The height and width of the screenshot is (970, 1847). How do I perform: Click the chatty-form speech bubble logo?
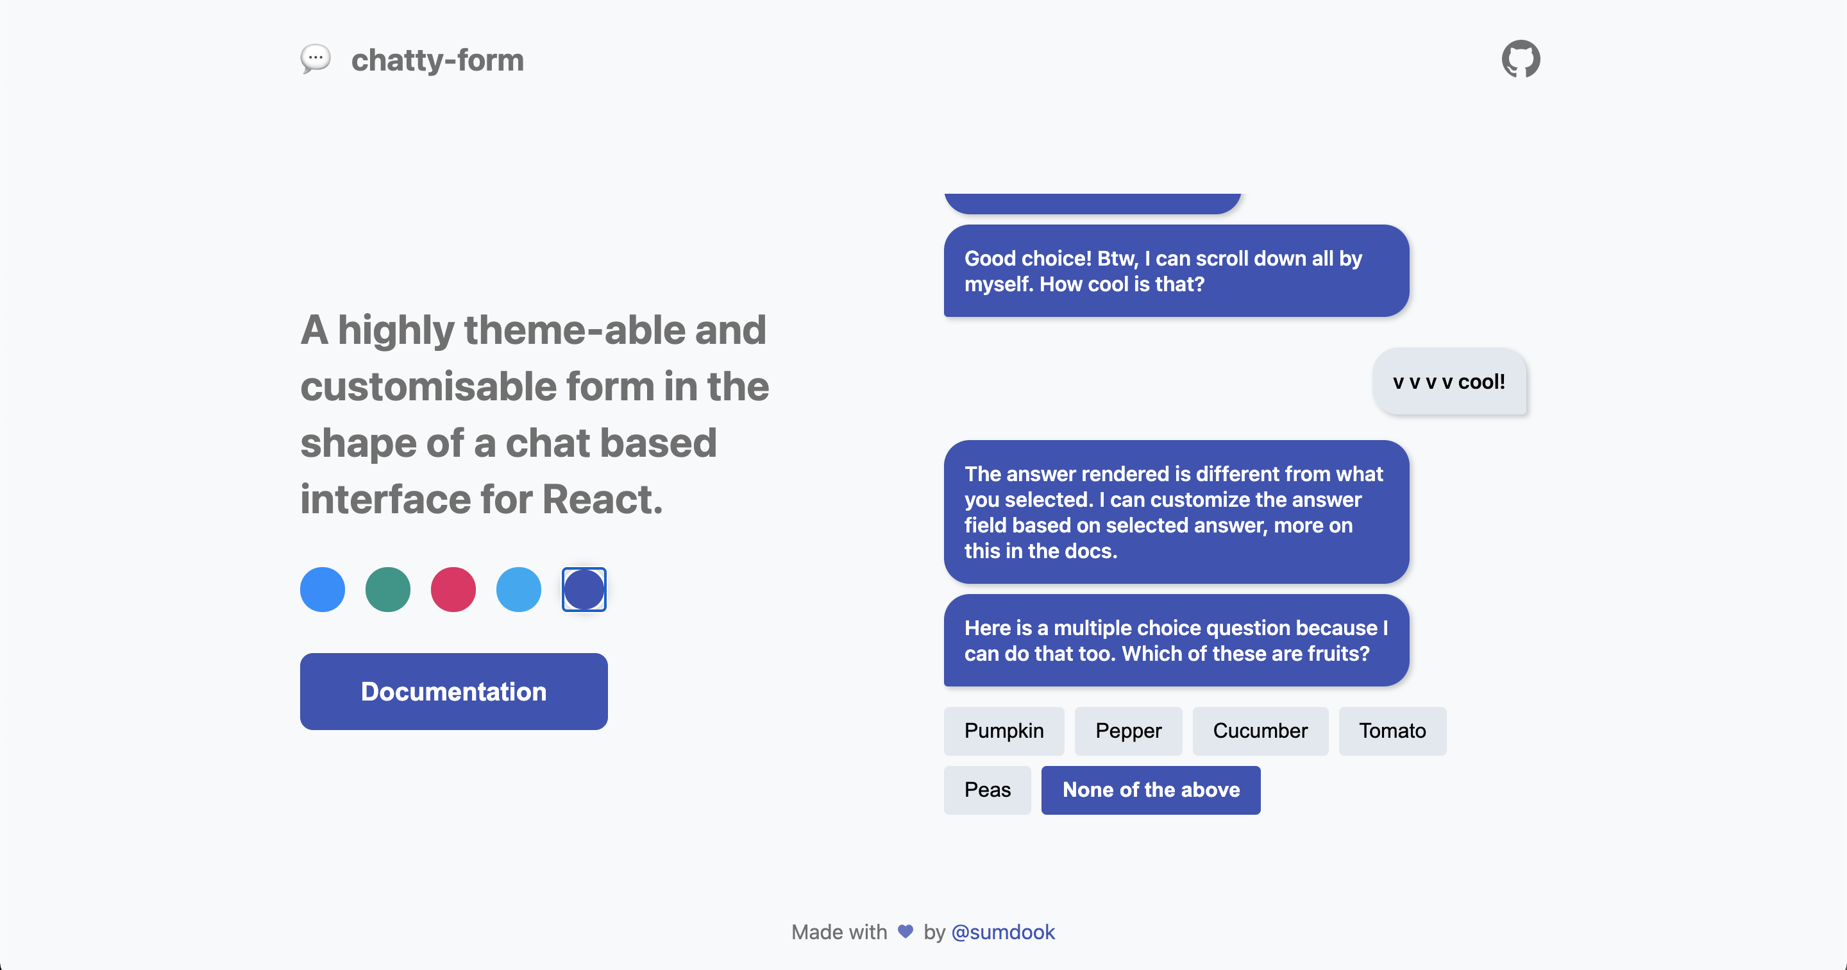tap(314, 60)
